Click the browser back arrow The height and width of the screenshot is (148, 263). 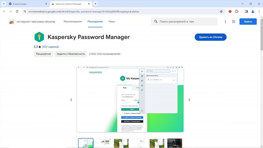(x=4, y=12)
